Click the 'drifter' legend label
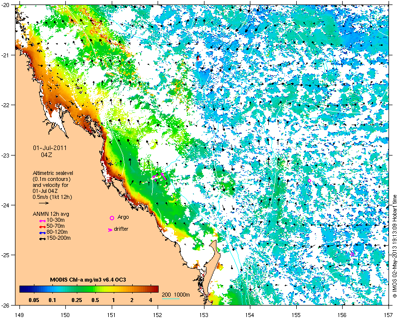This screenshot has width=399, height=319. pos(121,229)
